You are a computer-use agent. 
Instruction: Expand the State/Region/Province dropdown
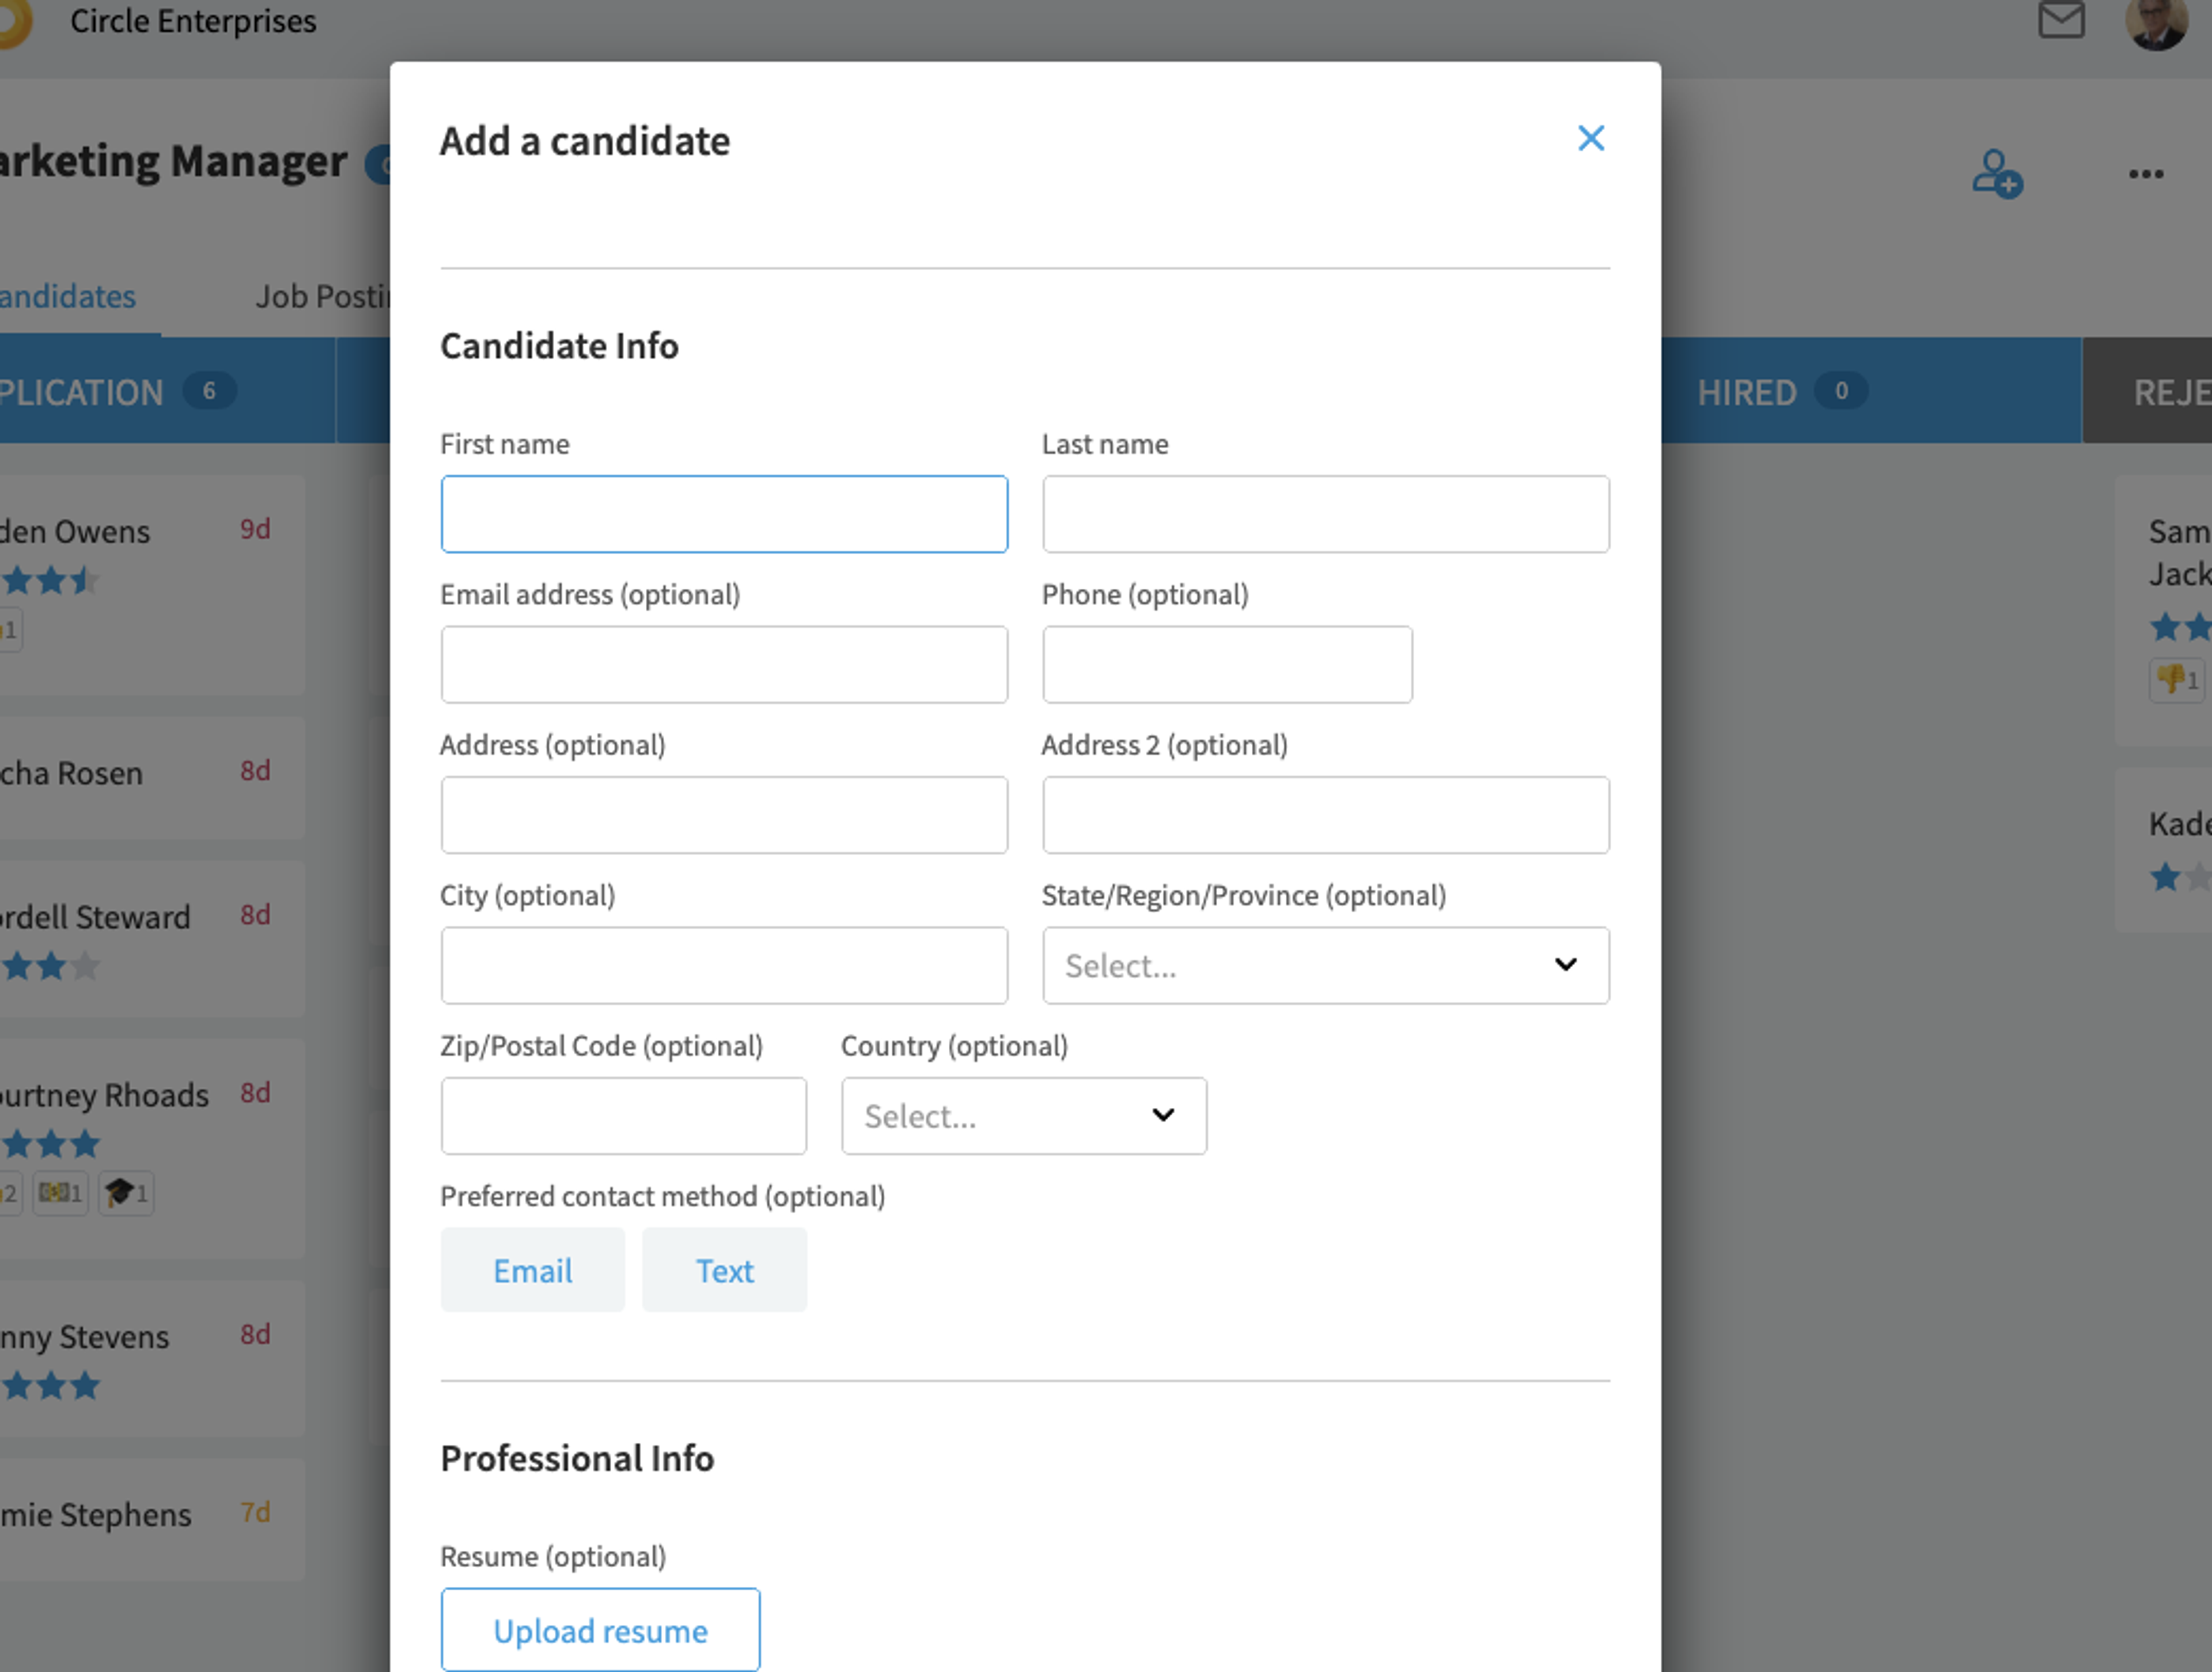pos(1325,965)
